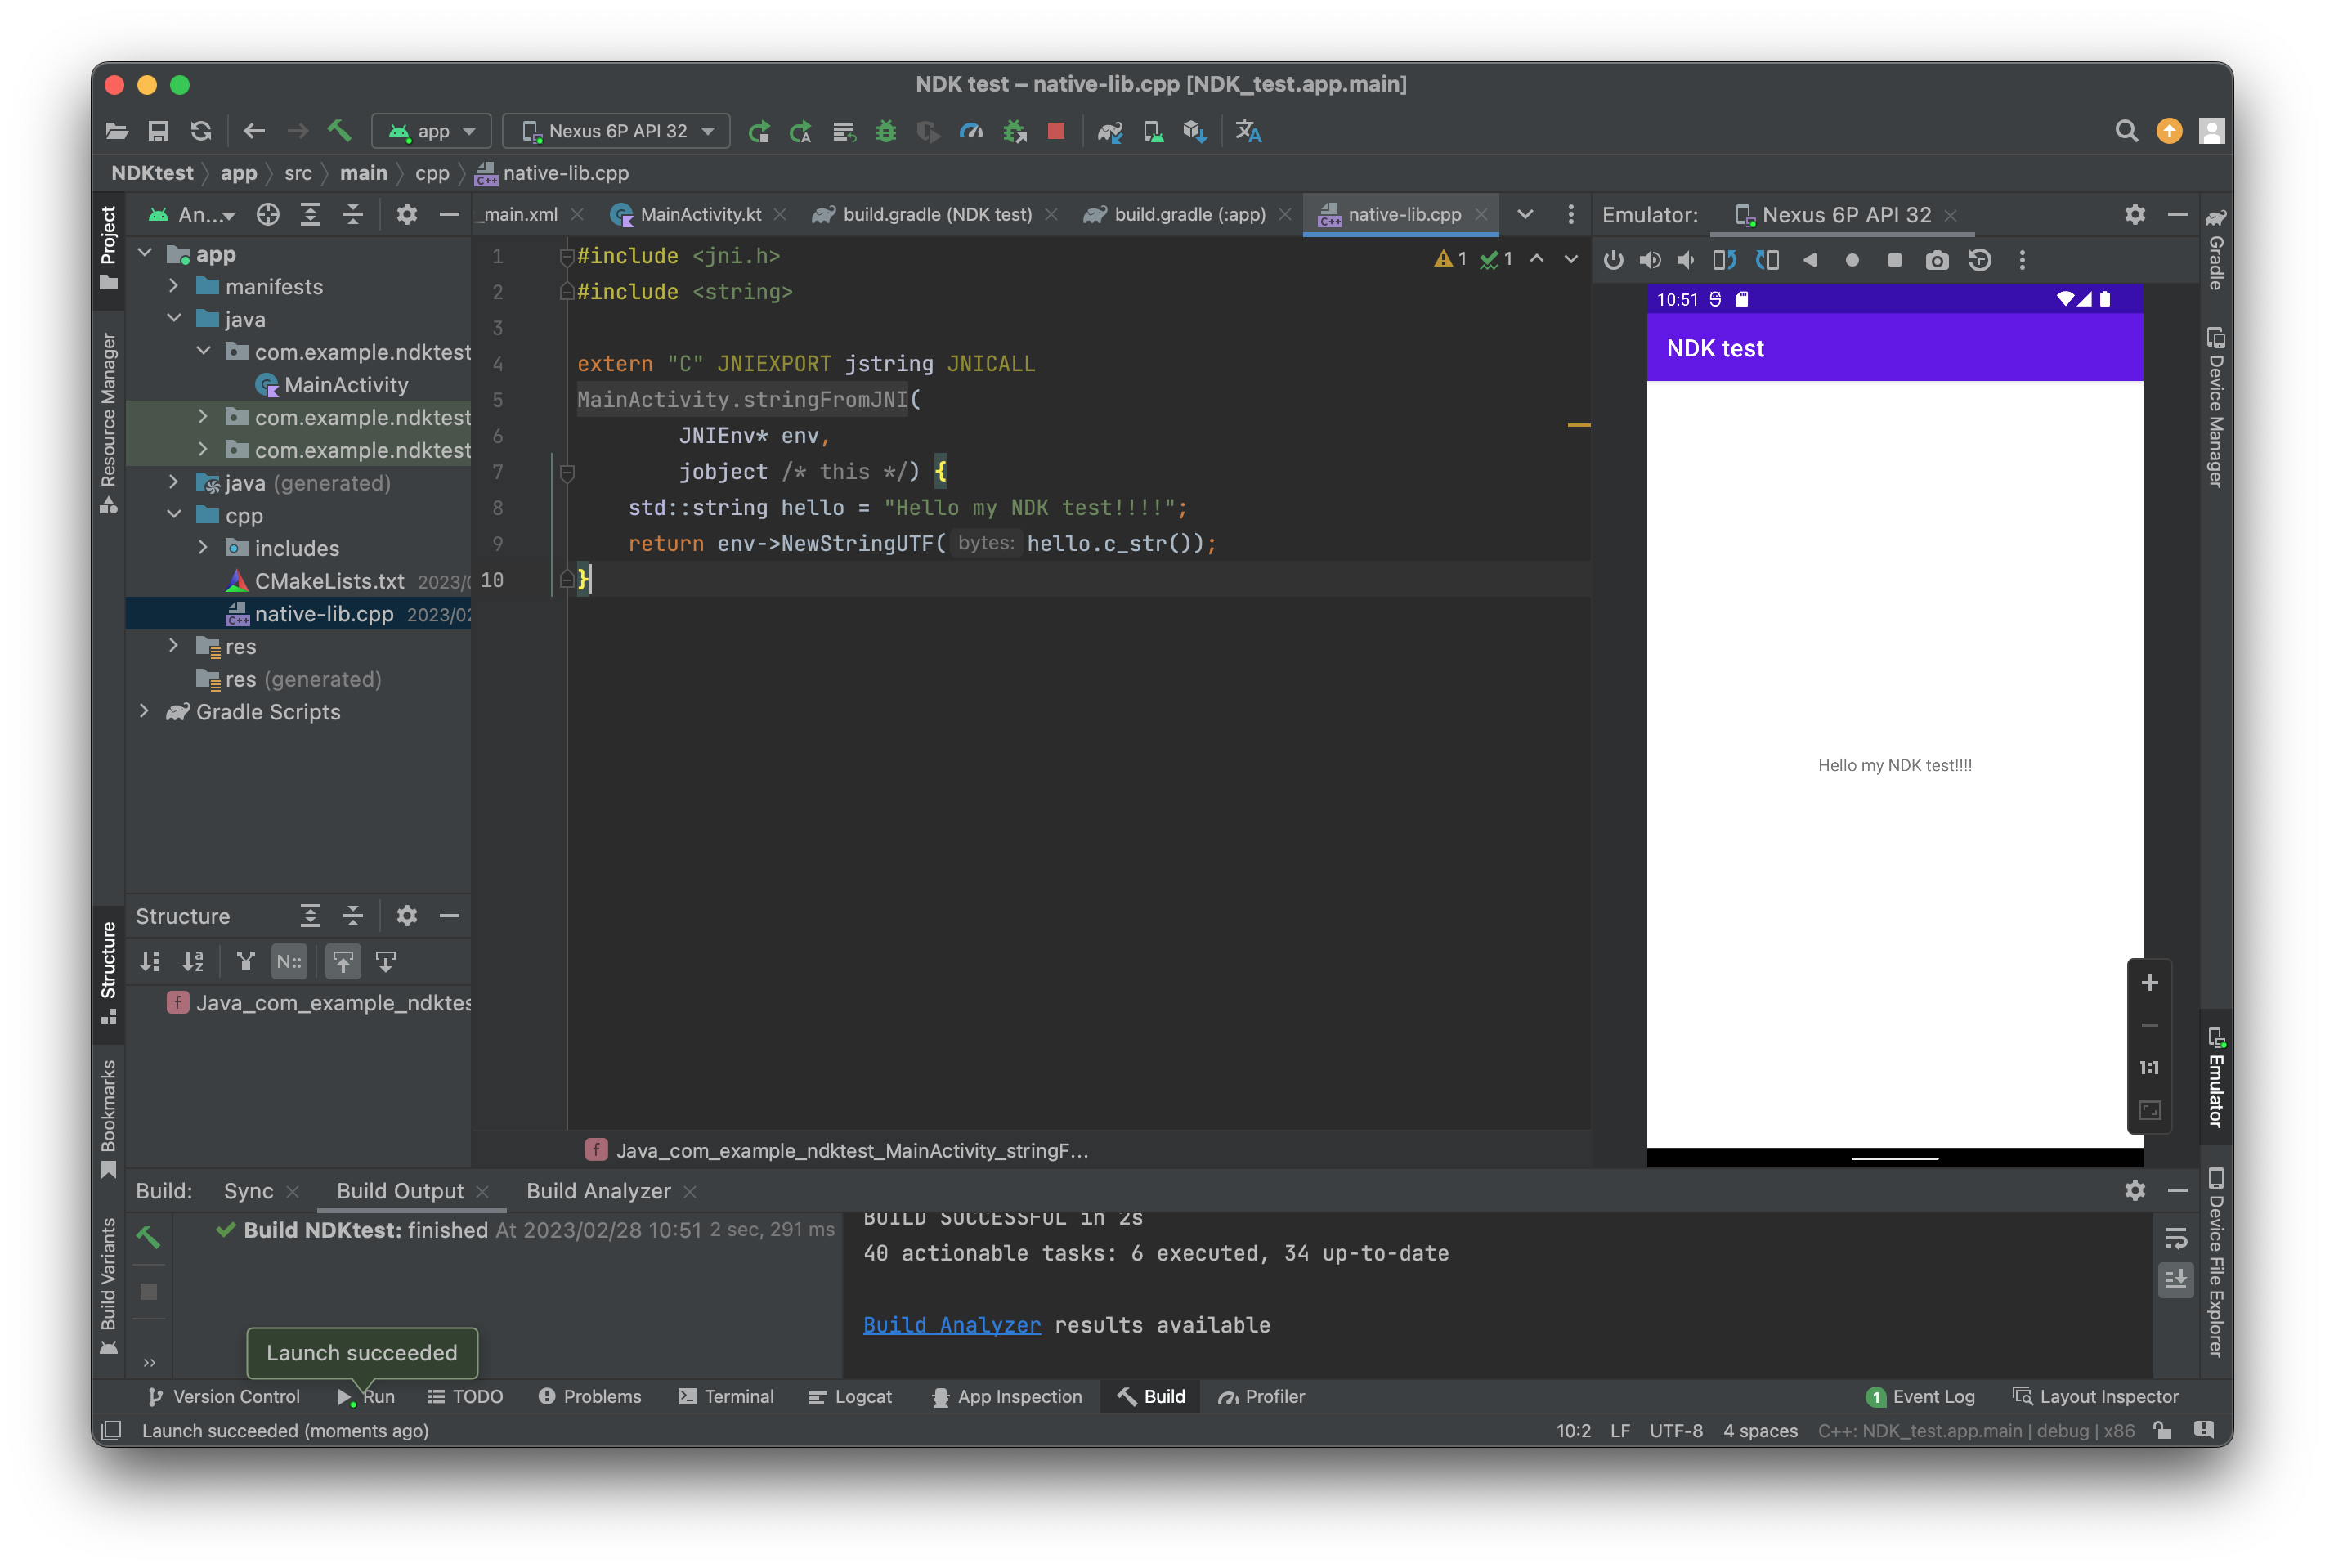
Task: Select CMakeLists.txt in project tree
Action: [329, 581]
